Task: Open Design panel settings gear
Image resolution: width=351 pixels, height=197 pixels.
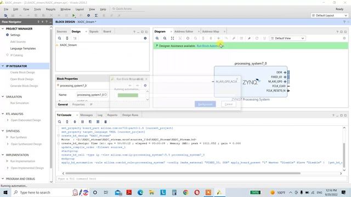Action: point(145,38)
